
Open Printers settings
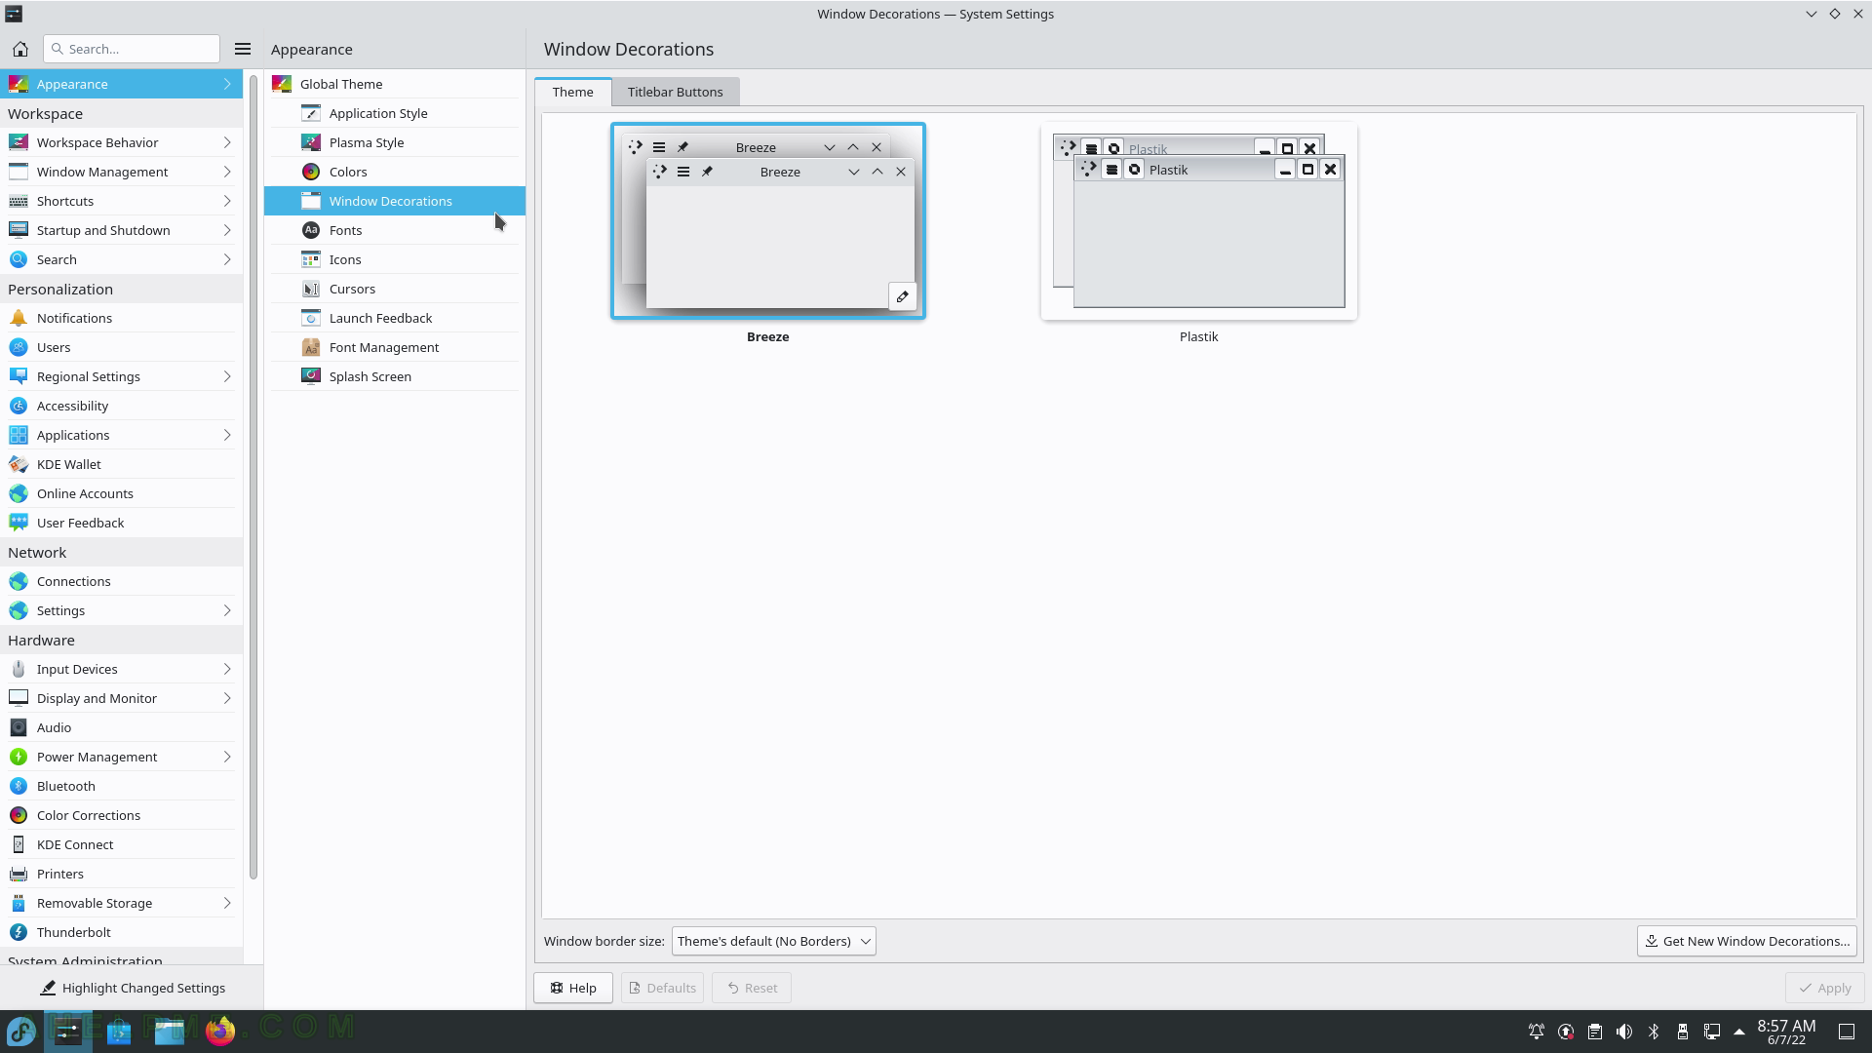(121, 874)
